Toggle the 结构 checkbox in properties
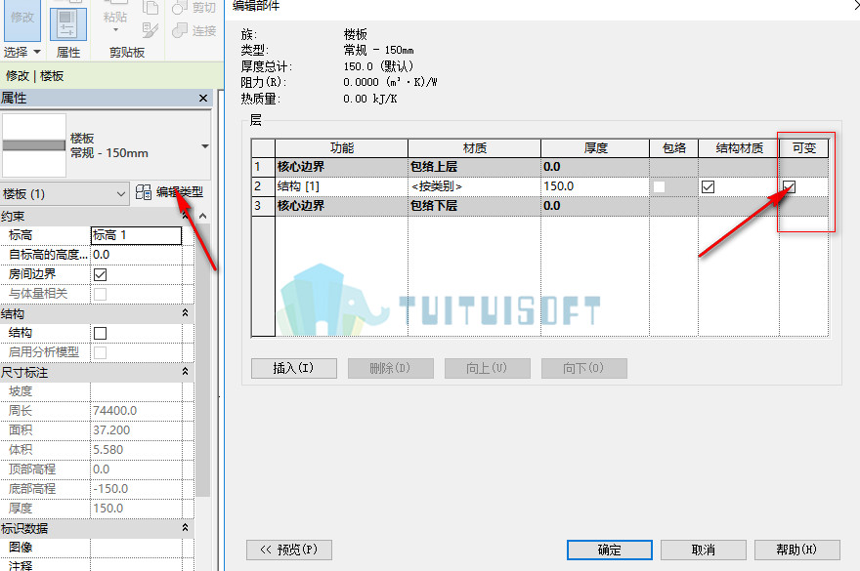This screenshot has width=860, height=571. pyautogui.click(x=100, y=333)
